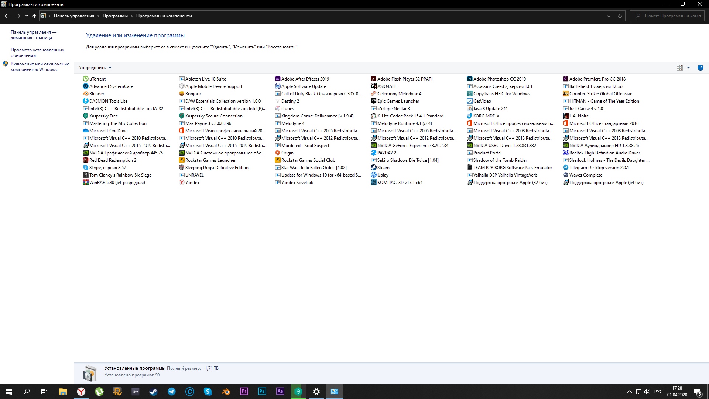Click the Skype version 8.57 icon
The image size is (709, 399).
[86, 168]
